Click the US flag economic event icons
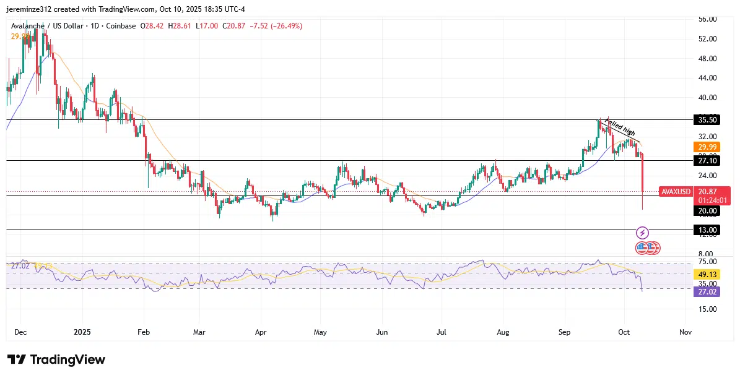Screen dimensions: 740x378 click(x=648, y=248)
